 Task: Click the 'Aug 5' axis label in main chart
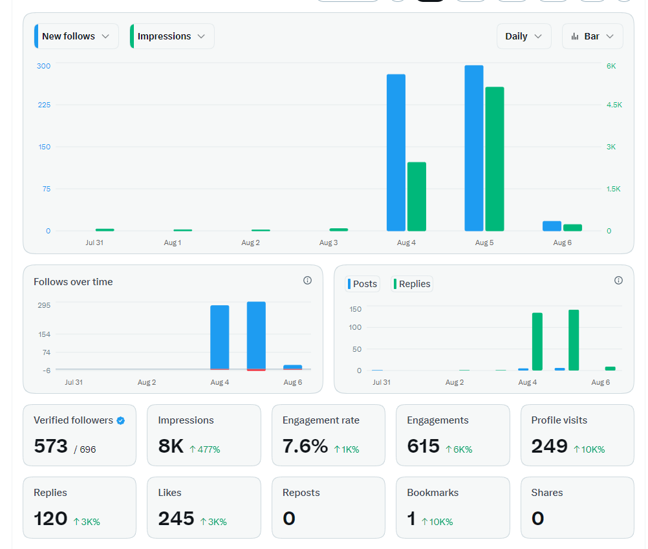pos(484,242)
